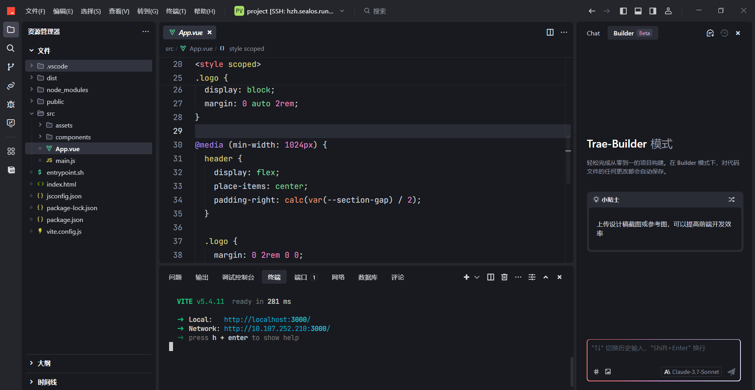Open the chat history clock icon

click(x=724, y=33)
